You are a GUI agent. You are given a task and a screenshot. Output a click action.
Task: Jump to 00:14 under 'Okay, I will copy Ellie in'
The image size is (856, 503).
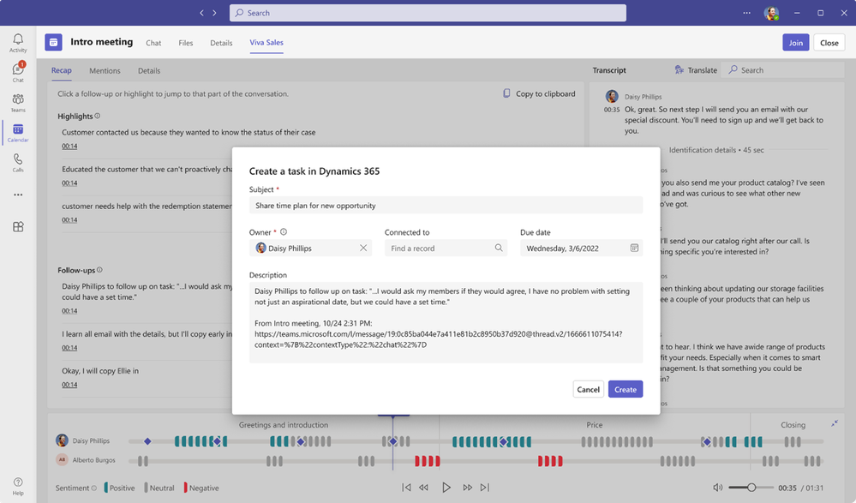[x=69, y=385]
